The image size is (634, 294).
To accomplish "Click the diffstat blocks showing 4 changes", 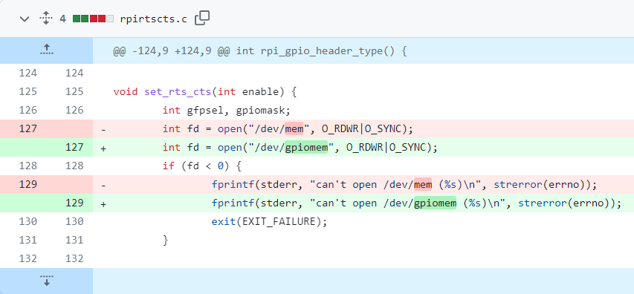I will click(93, 18).
